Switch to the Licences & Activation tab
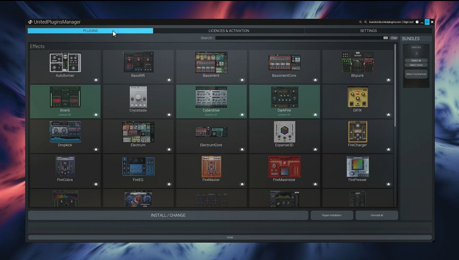The image size is (459, 260). 229,31
